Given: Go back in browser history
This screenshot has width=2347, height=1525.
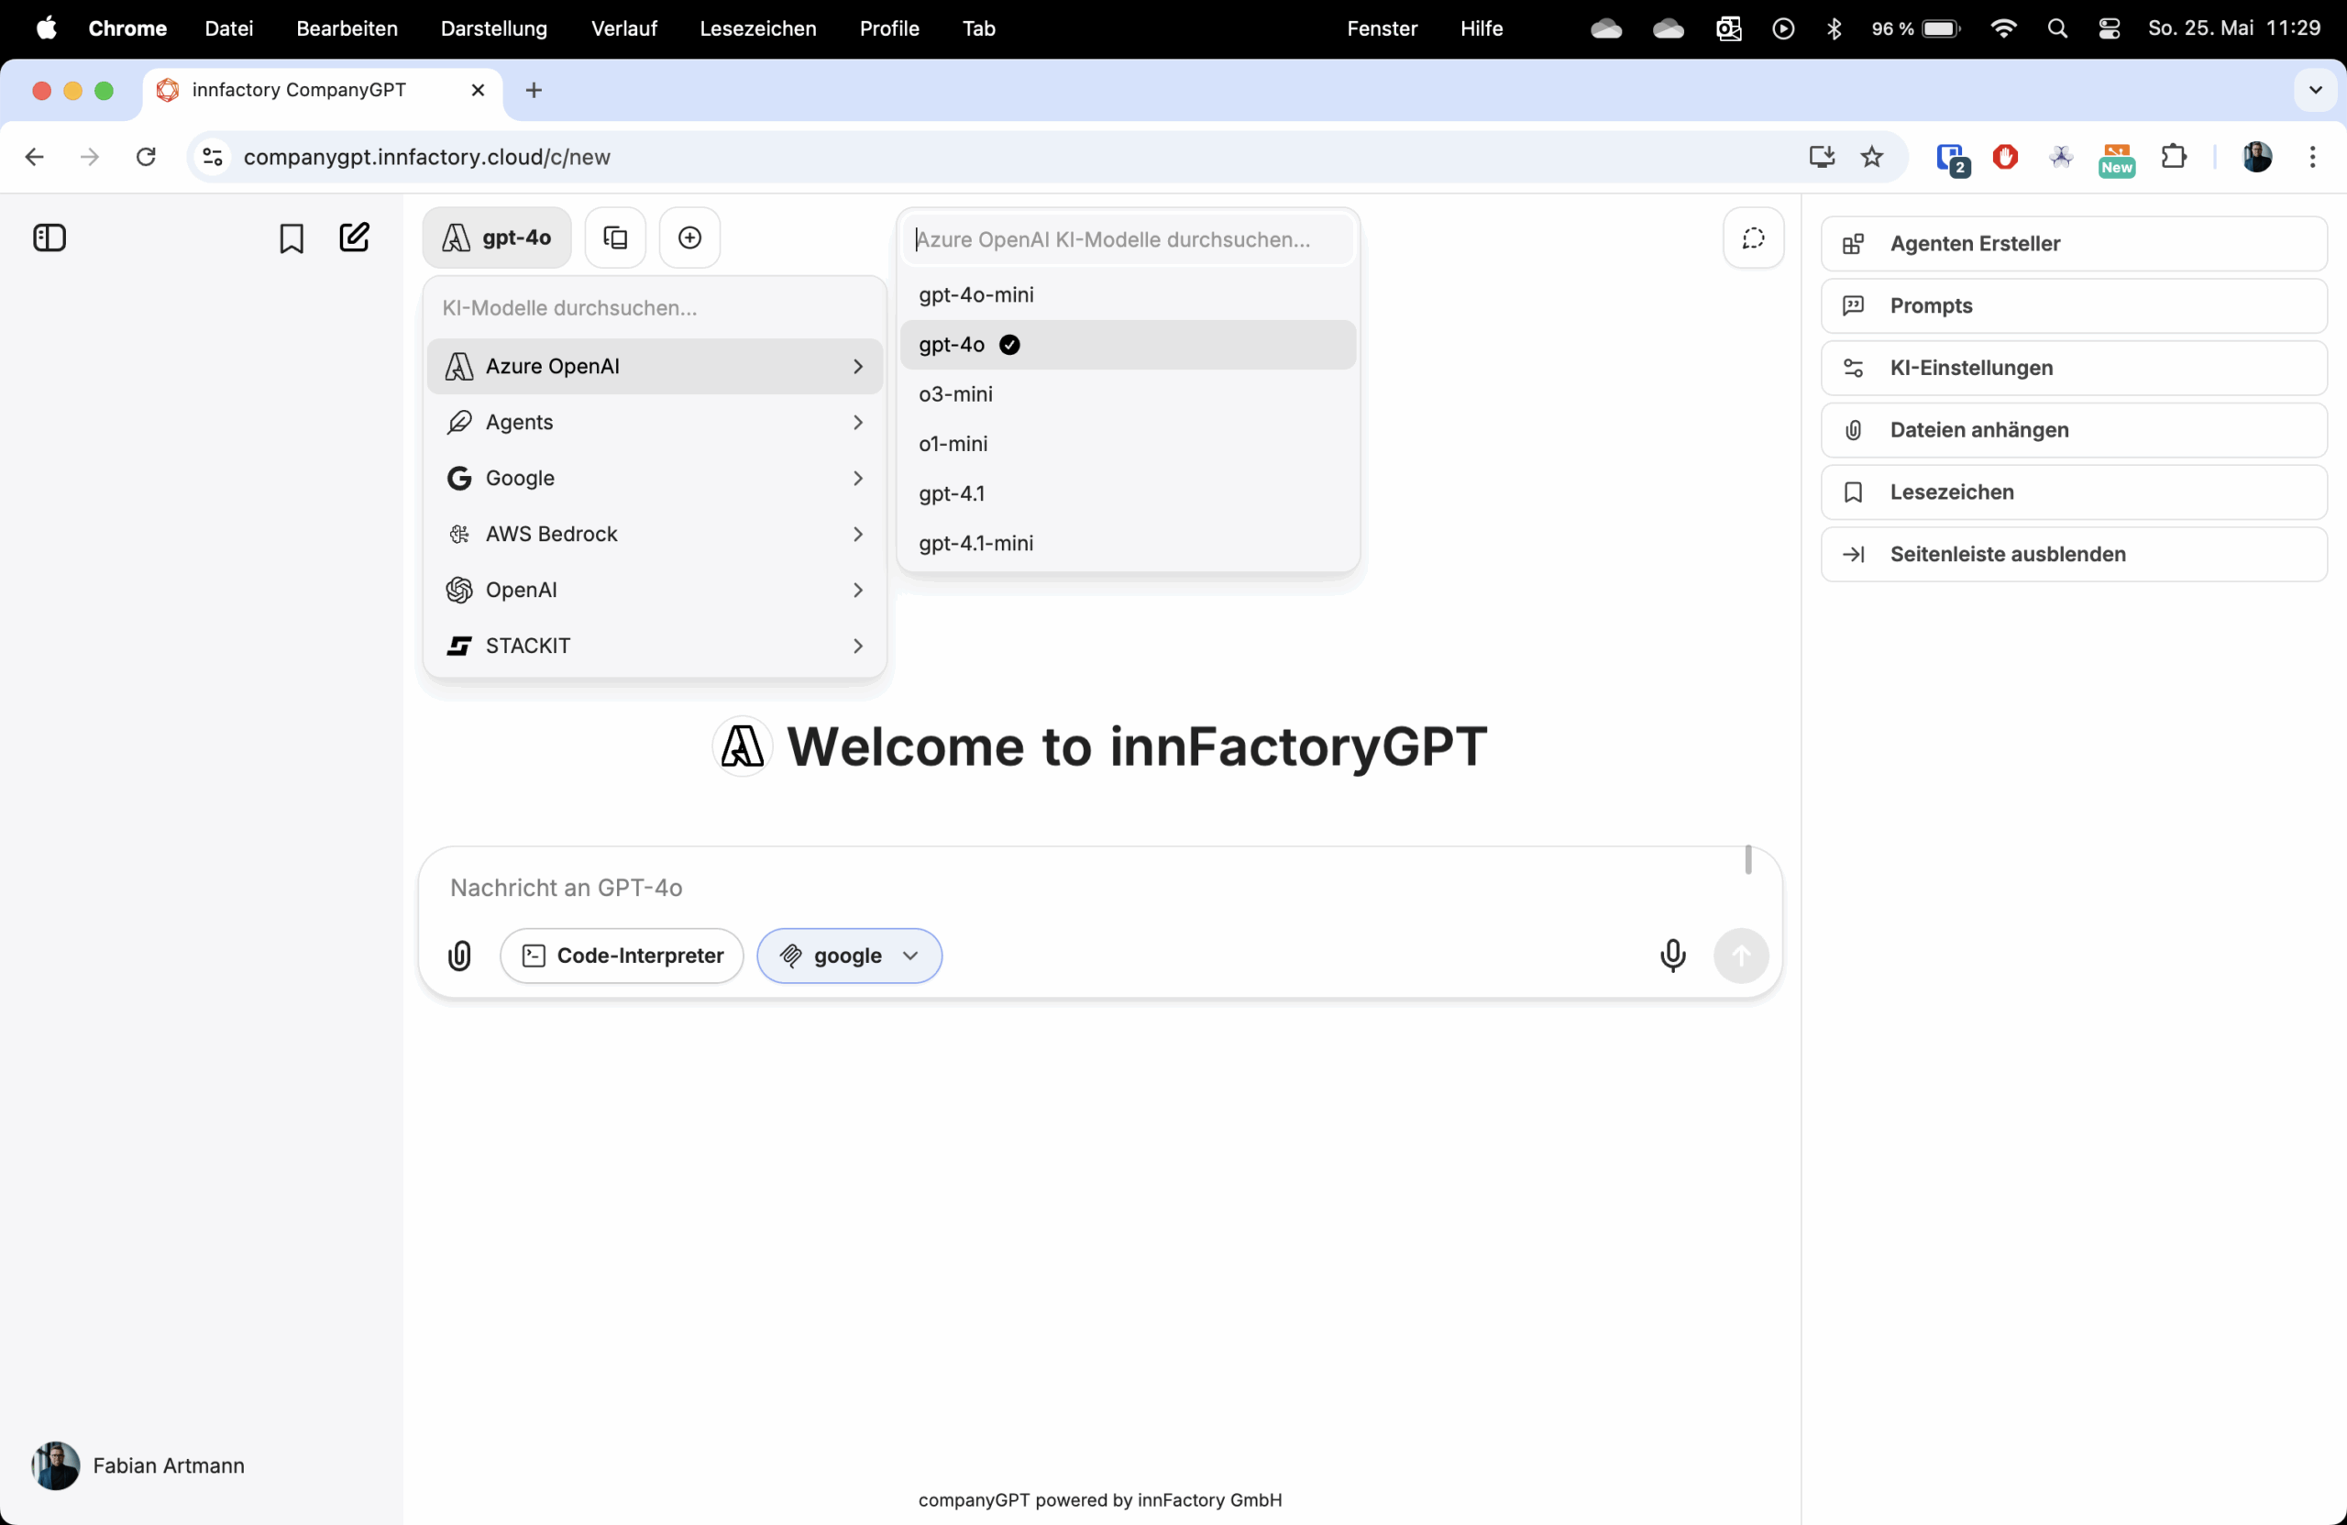Looking at the screenshot, I should pos(35,157).
